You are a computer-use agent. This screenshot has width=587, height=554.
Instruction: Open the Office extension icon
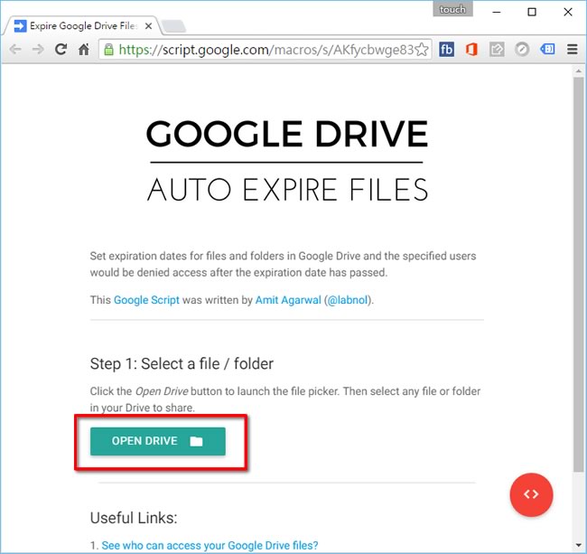471,50
